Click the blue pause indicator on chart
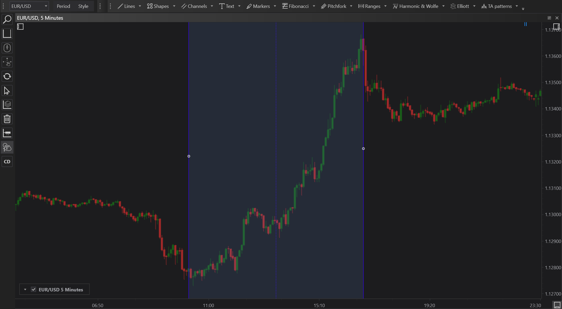This screenshot has height=309, width=562. [525, 24]
